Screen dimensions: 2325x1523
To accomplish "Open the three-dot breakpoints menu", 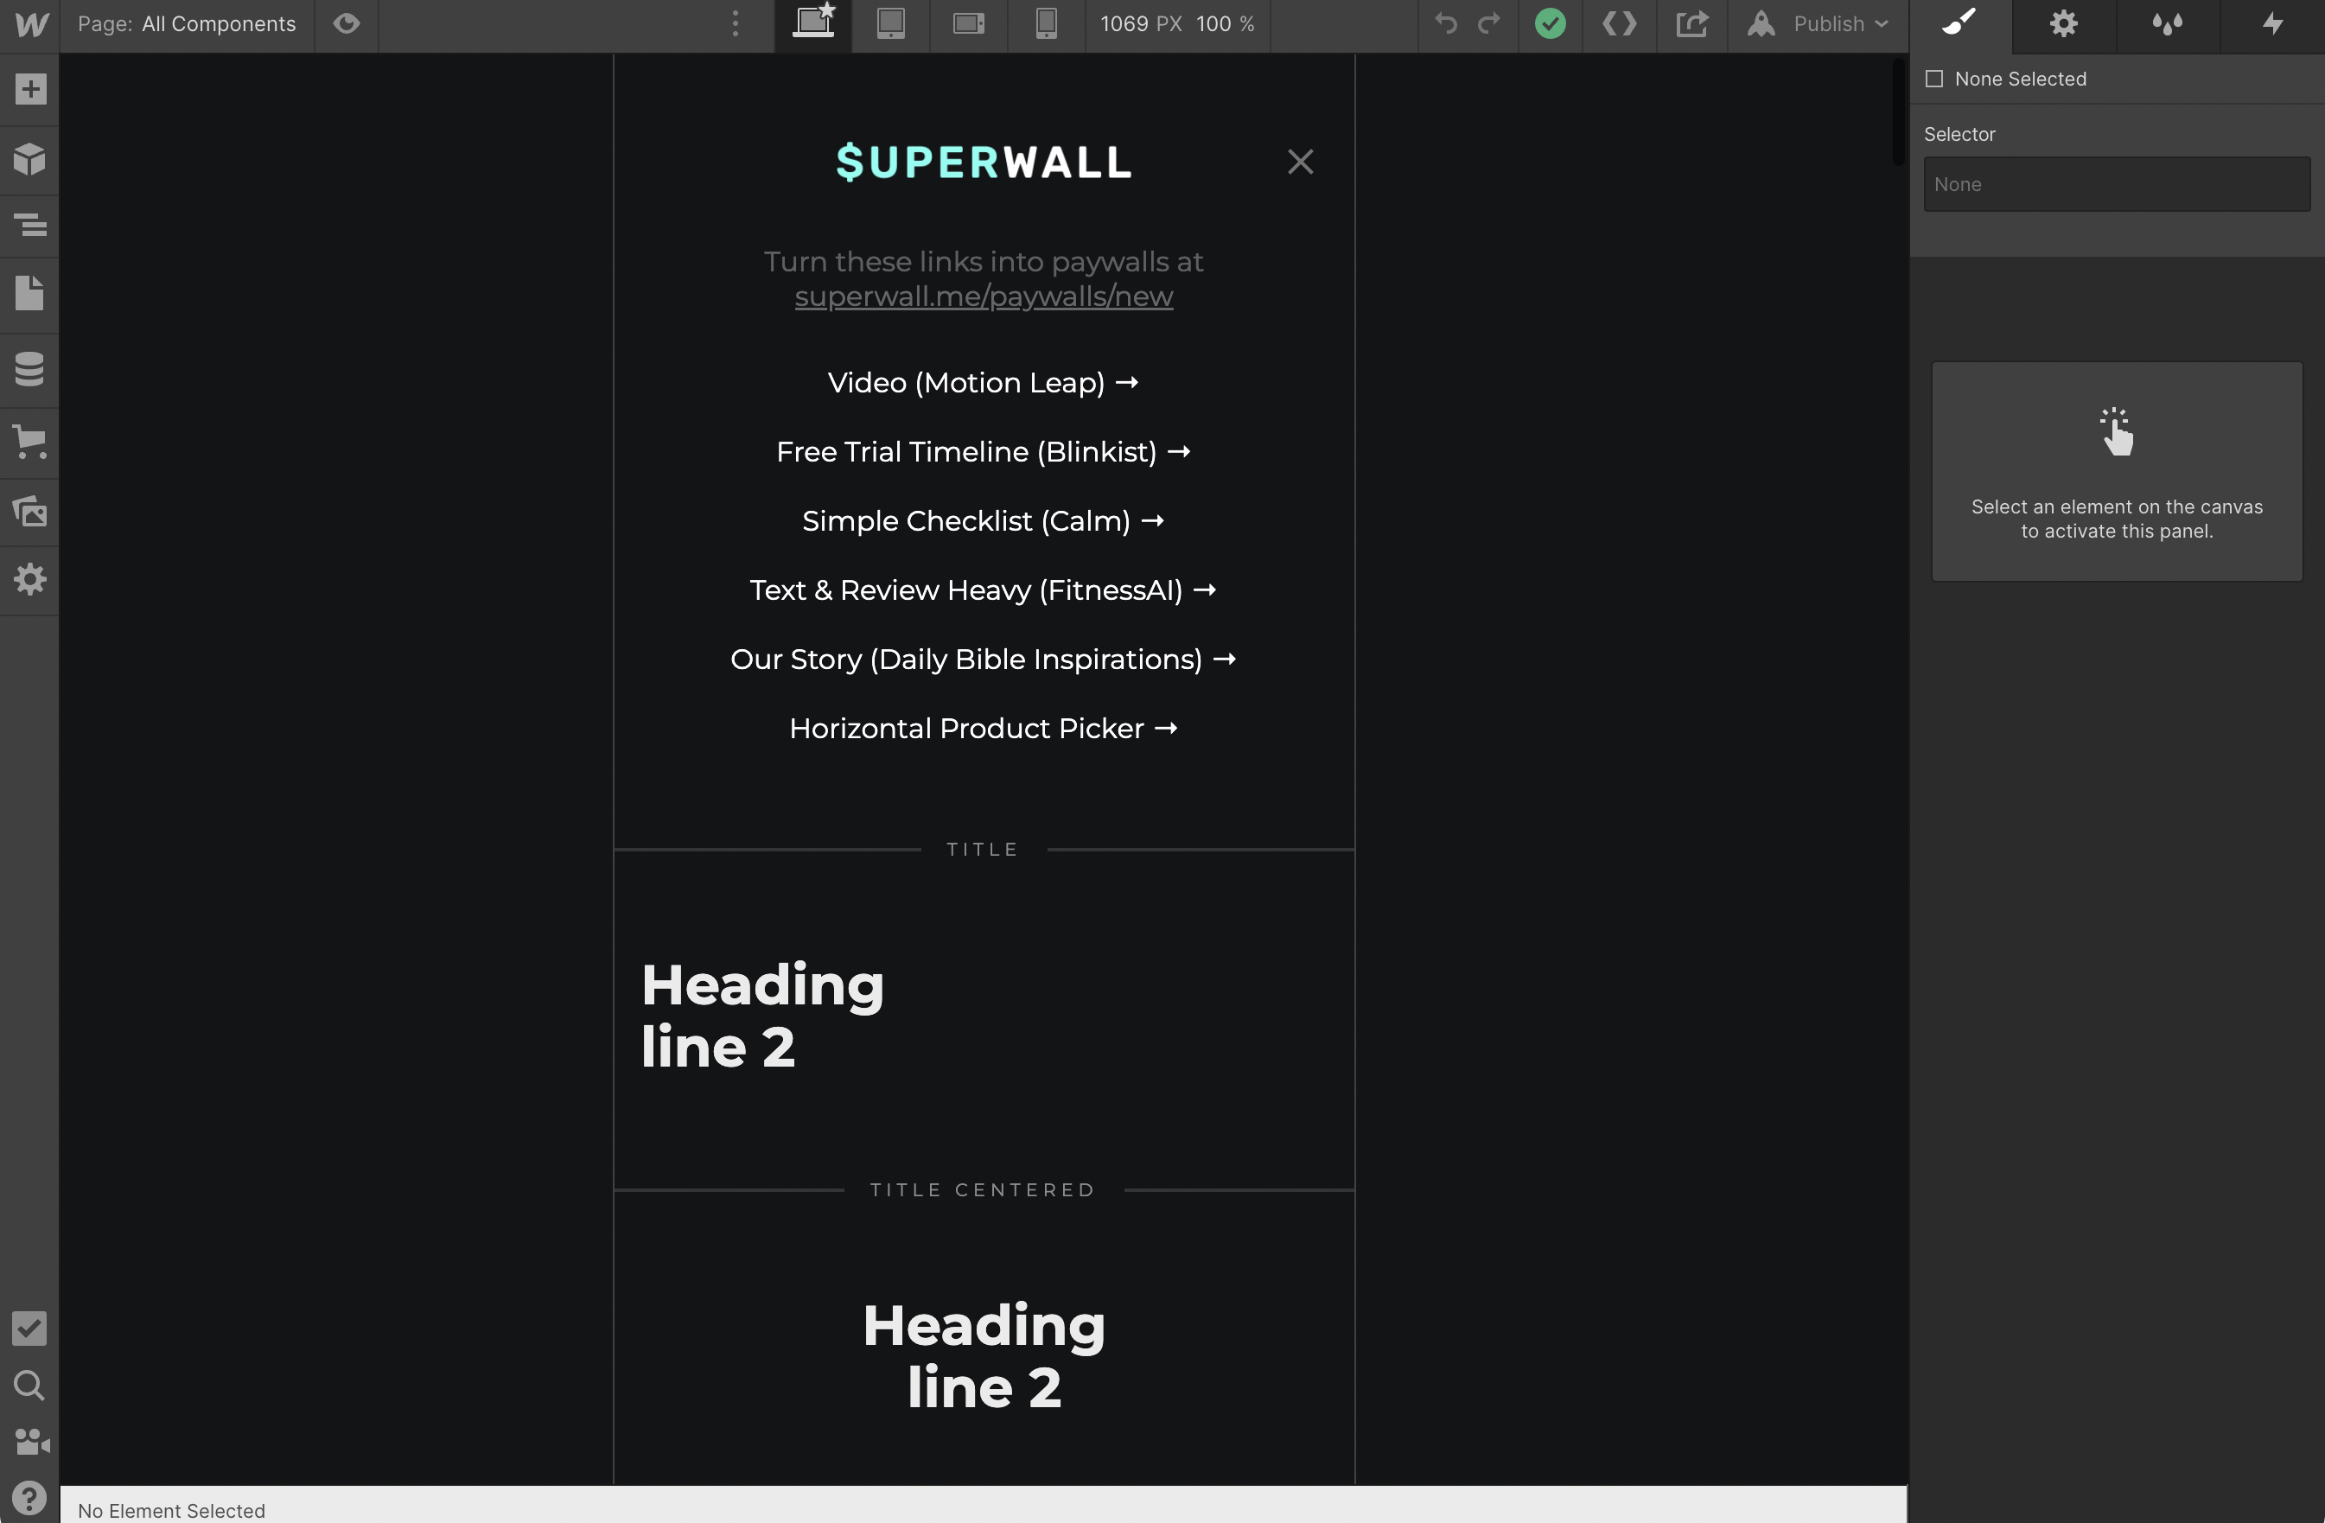I will click(x=736, y=24).
